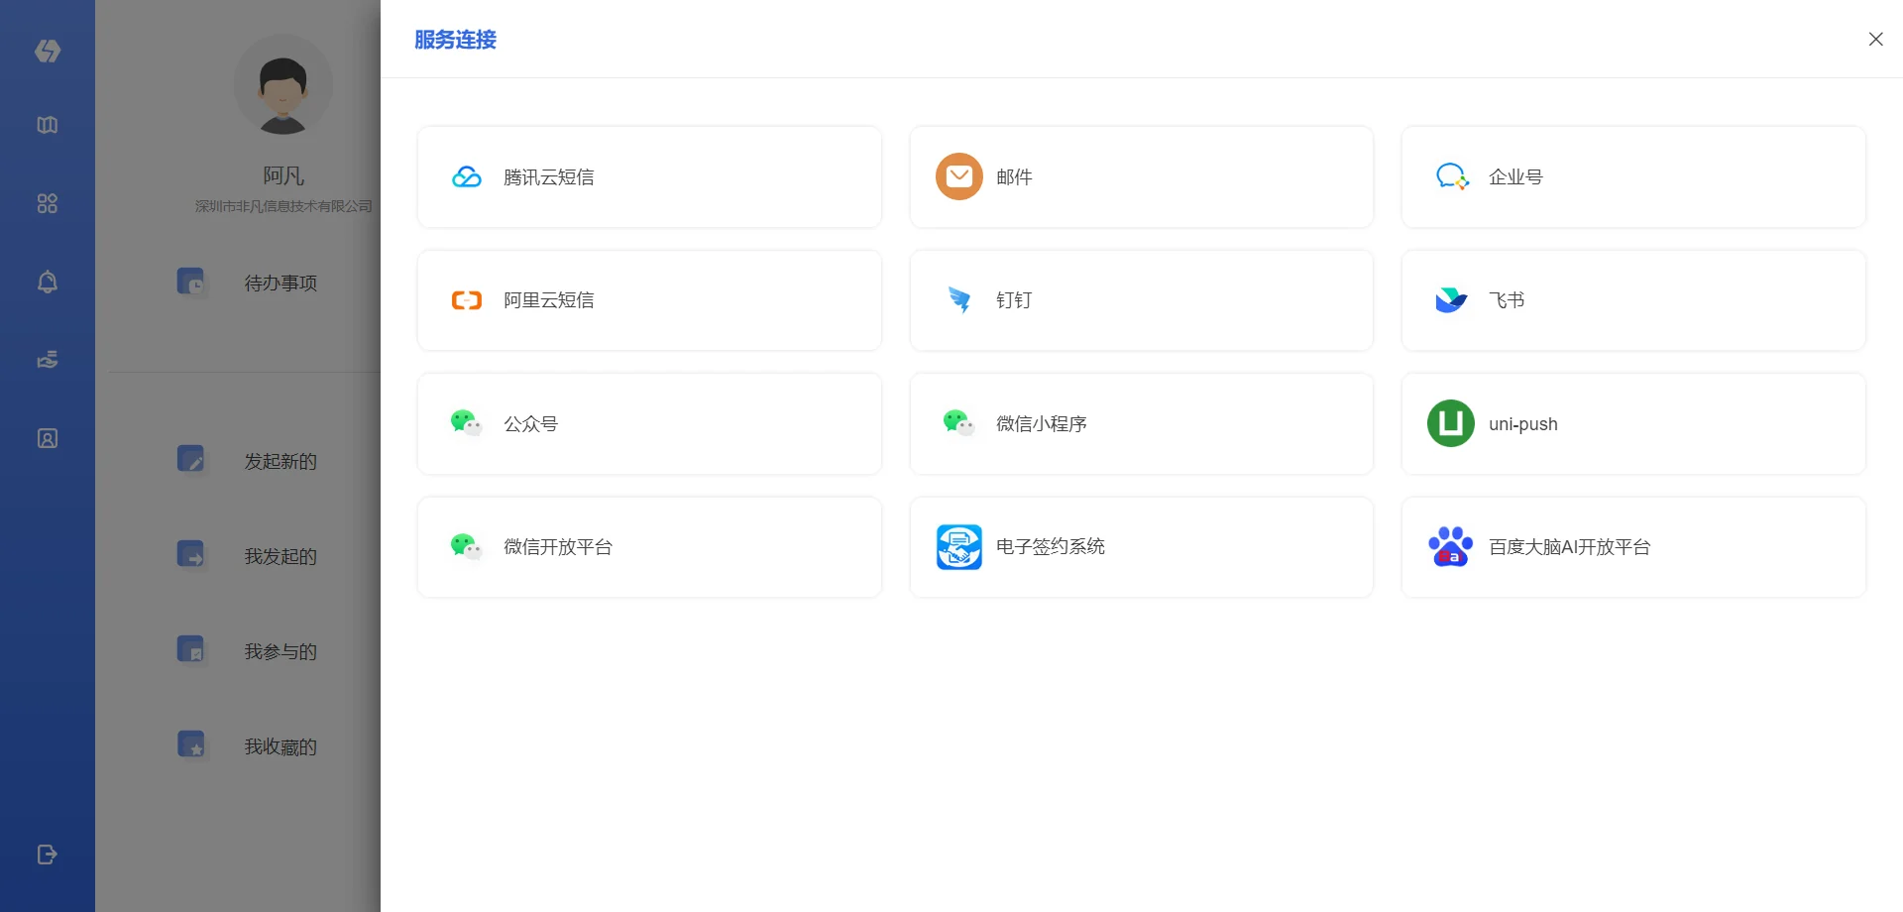1903x912 pixels.
Task: Go to 我参与的 menu item
Action: 280,652
